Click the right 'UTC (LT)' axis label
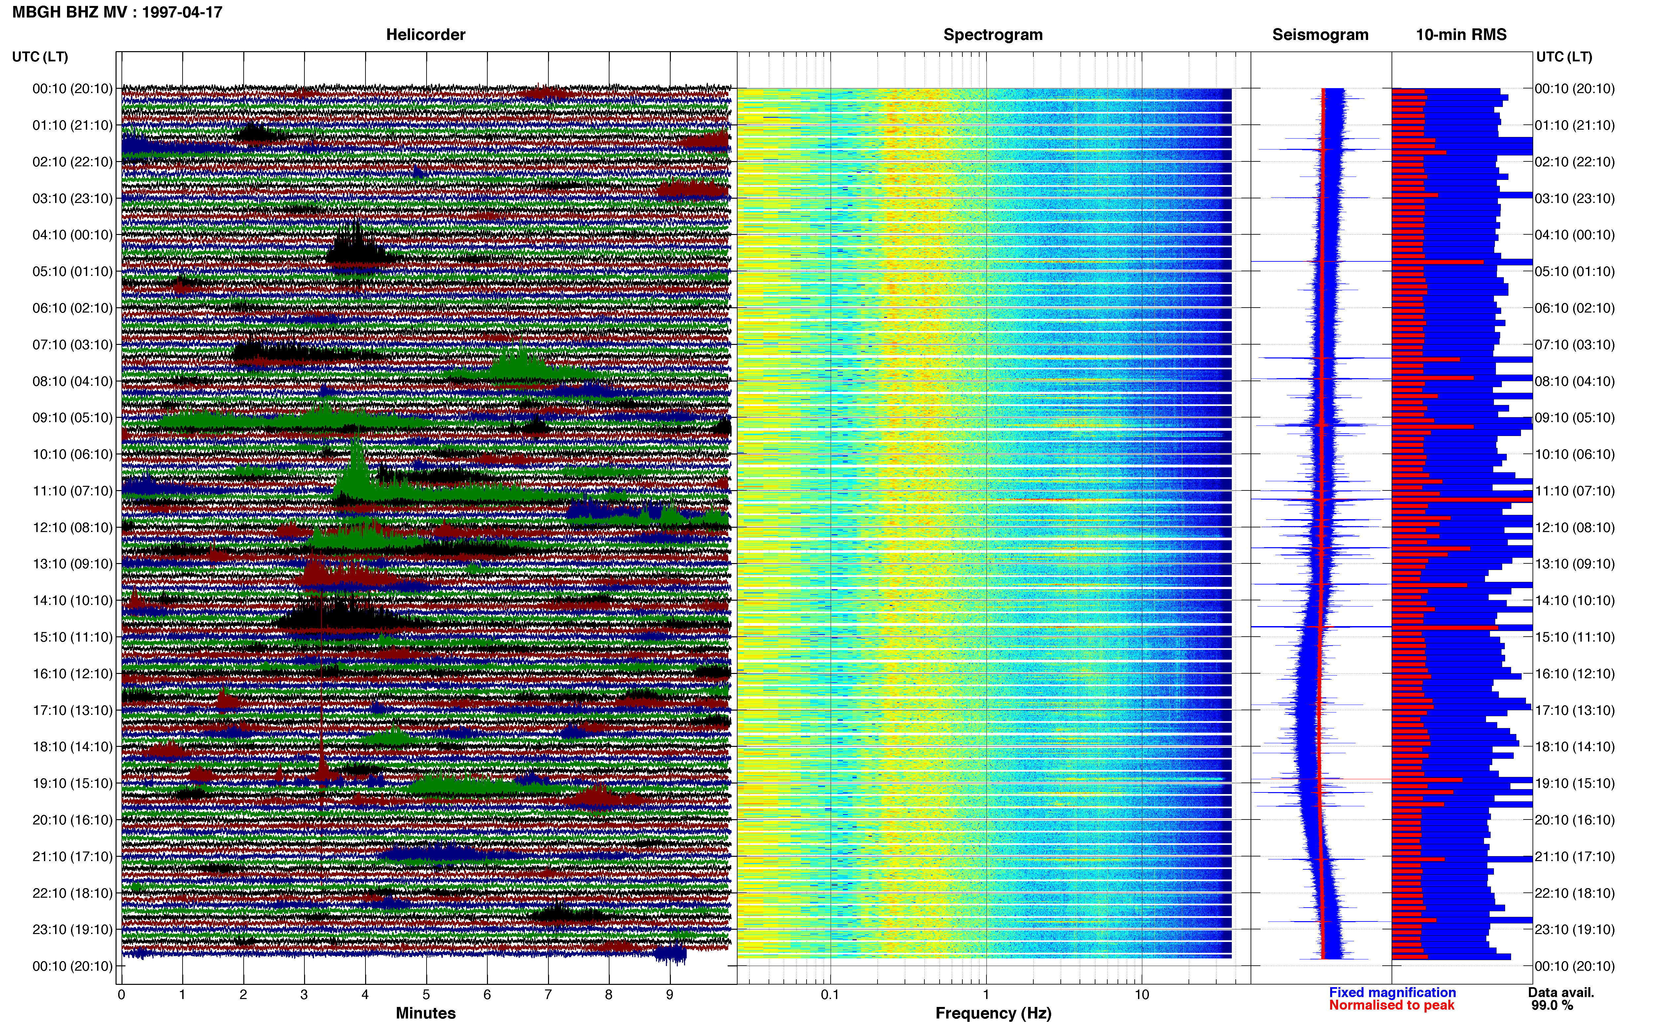1657x1036 pixels. tap(1564, 56)
